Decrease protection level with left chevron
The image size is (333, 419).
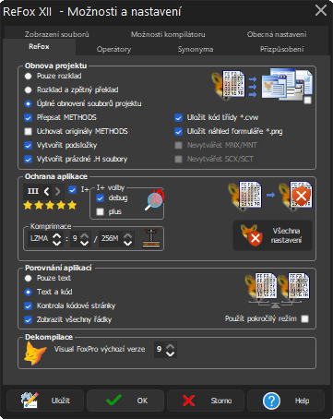46,192
